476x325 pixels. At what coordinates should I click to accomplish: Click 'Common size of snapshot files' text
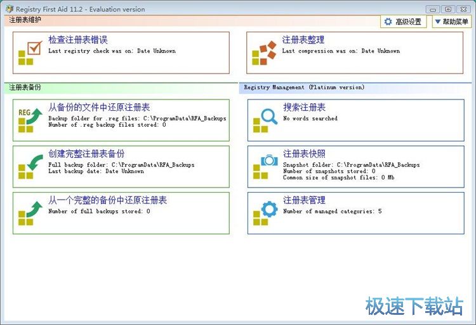(x=339, y=177)
